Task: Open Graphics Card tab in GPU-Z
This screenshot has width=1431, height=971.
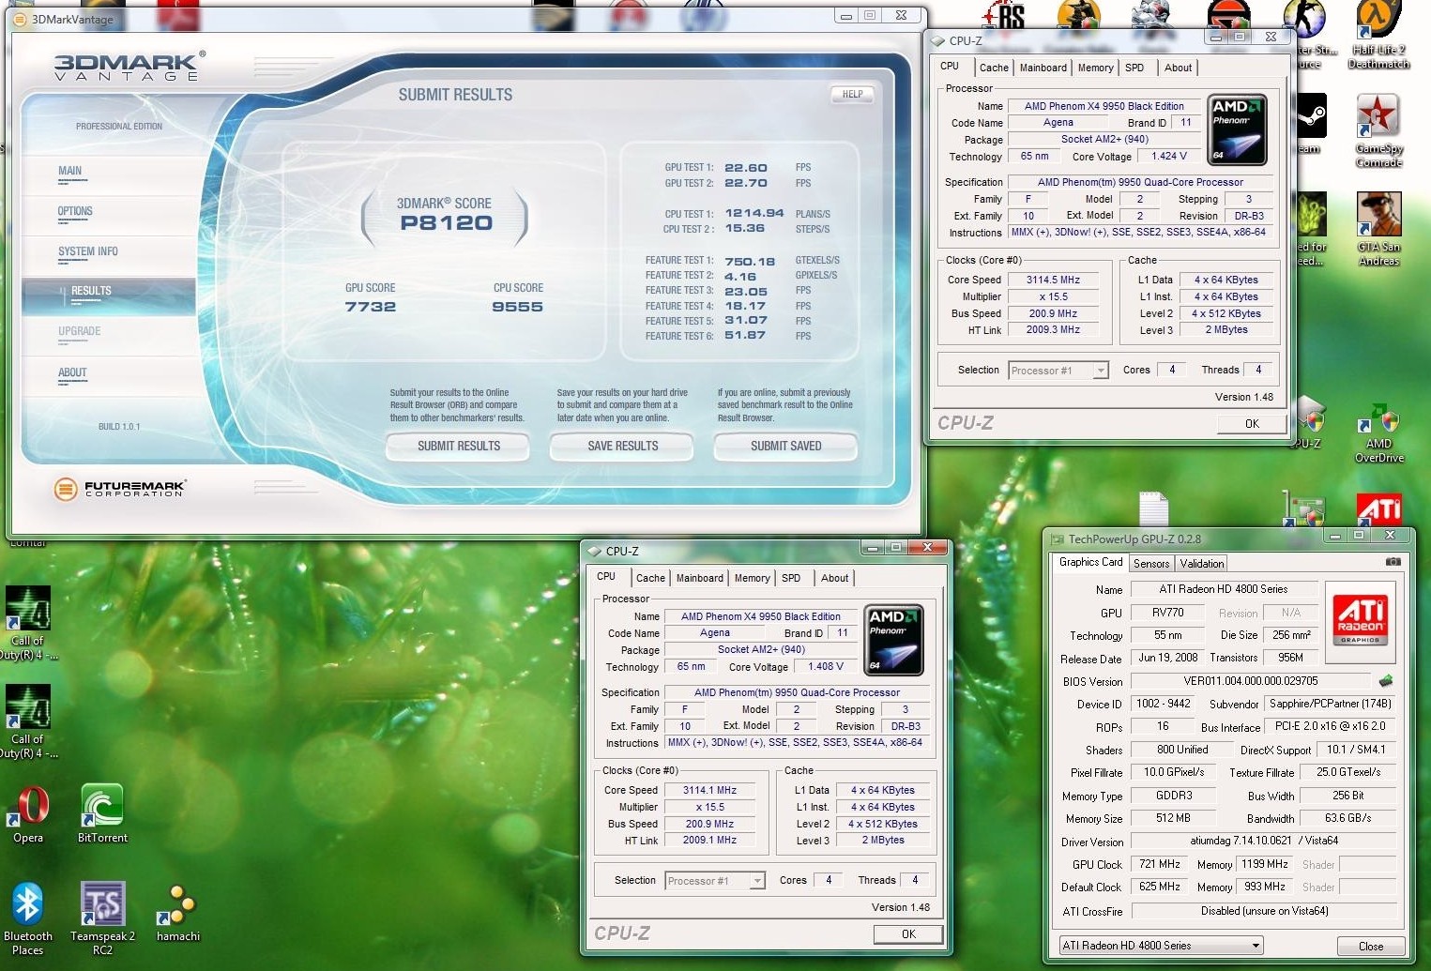Action: click(x=1090, y=562)
